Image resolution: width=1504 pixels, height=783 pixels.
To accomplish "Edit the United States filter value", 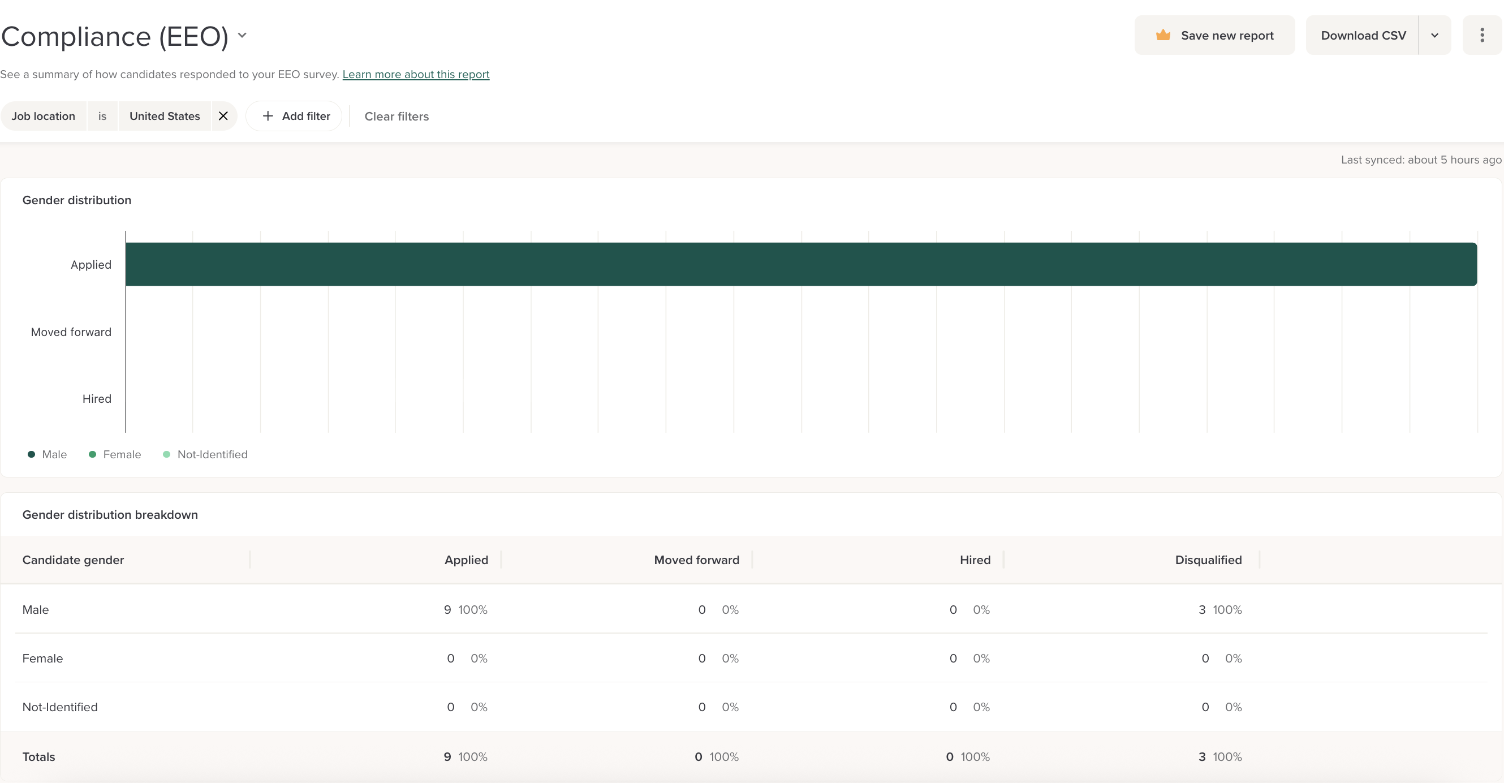I will pos(165,115).
